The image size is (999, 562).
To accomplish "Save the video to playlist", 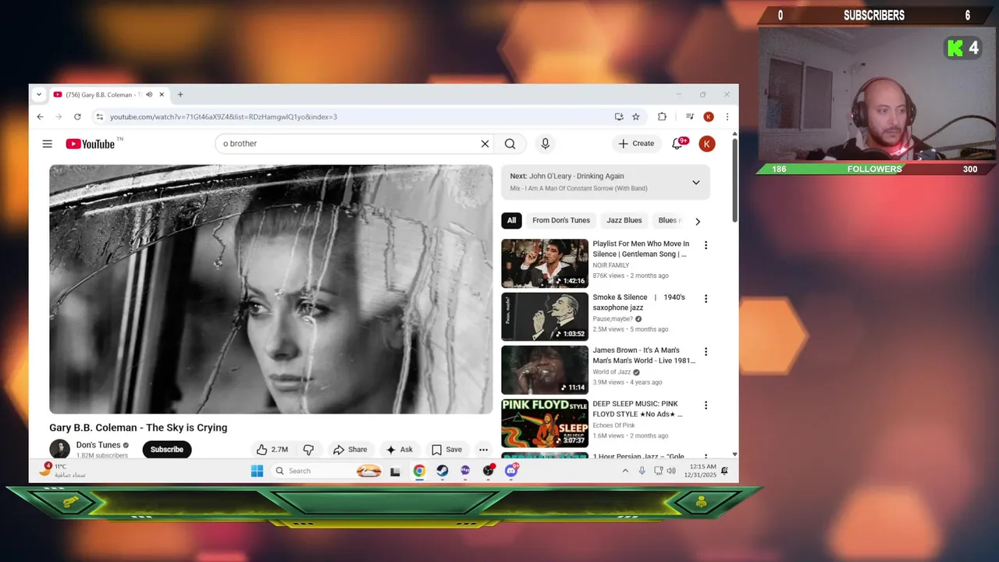I will pyautogui.click(x=447, y=450).
